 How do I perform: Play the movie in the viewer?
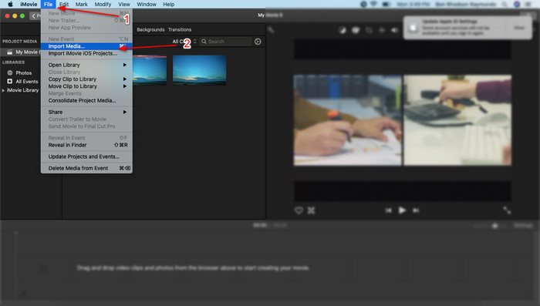coord(402,210)
